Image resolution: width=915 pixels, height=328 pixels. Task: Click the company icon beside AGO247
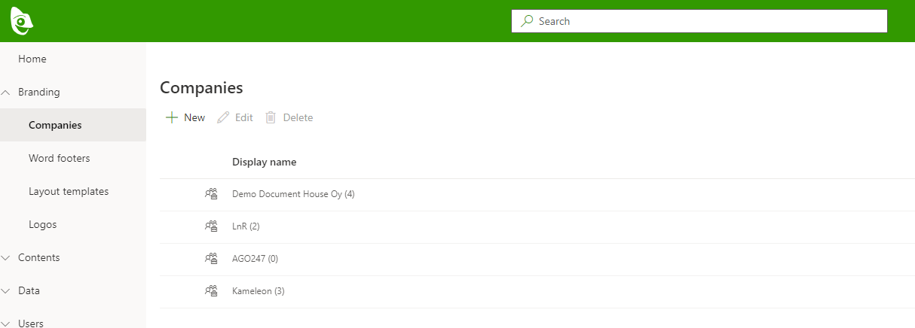click(x=211, y=259)
